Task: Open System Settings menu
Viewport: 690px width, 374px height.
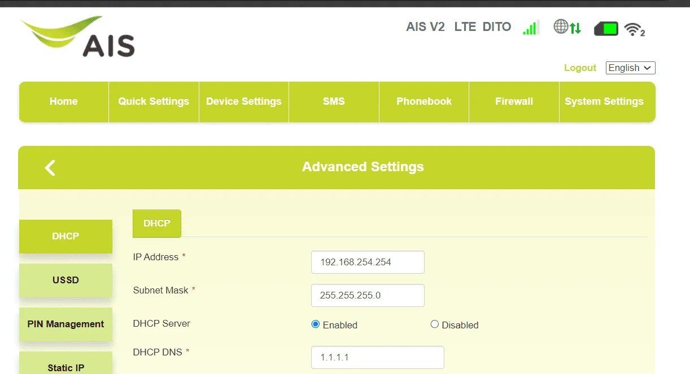Action: click(x=607, y=102)
